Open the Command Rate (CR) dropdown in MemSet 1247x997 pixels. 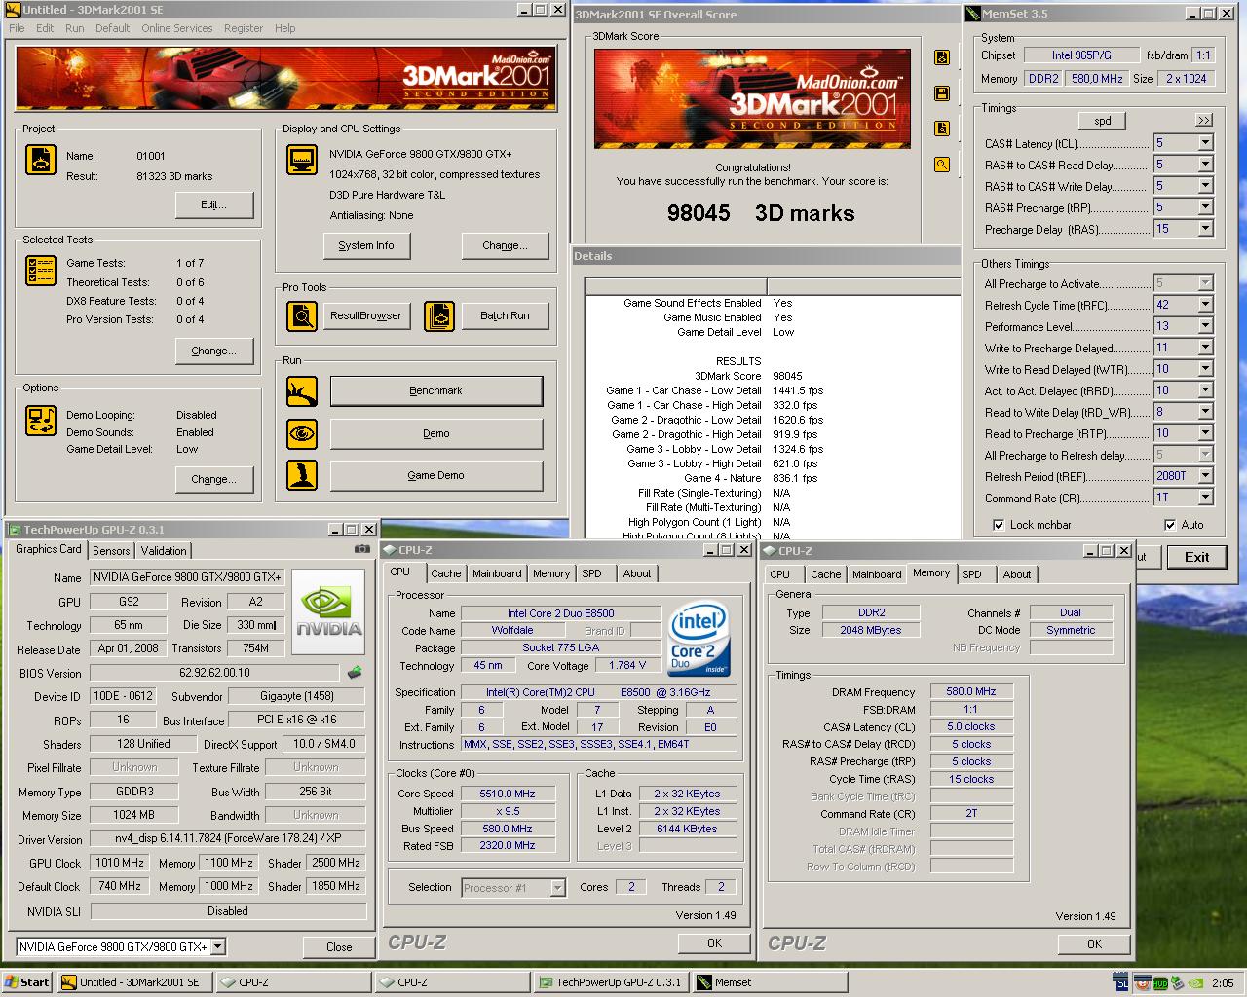[1205, 498]
